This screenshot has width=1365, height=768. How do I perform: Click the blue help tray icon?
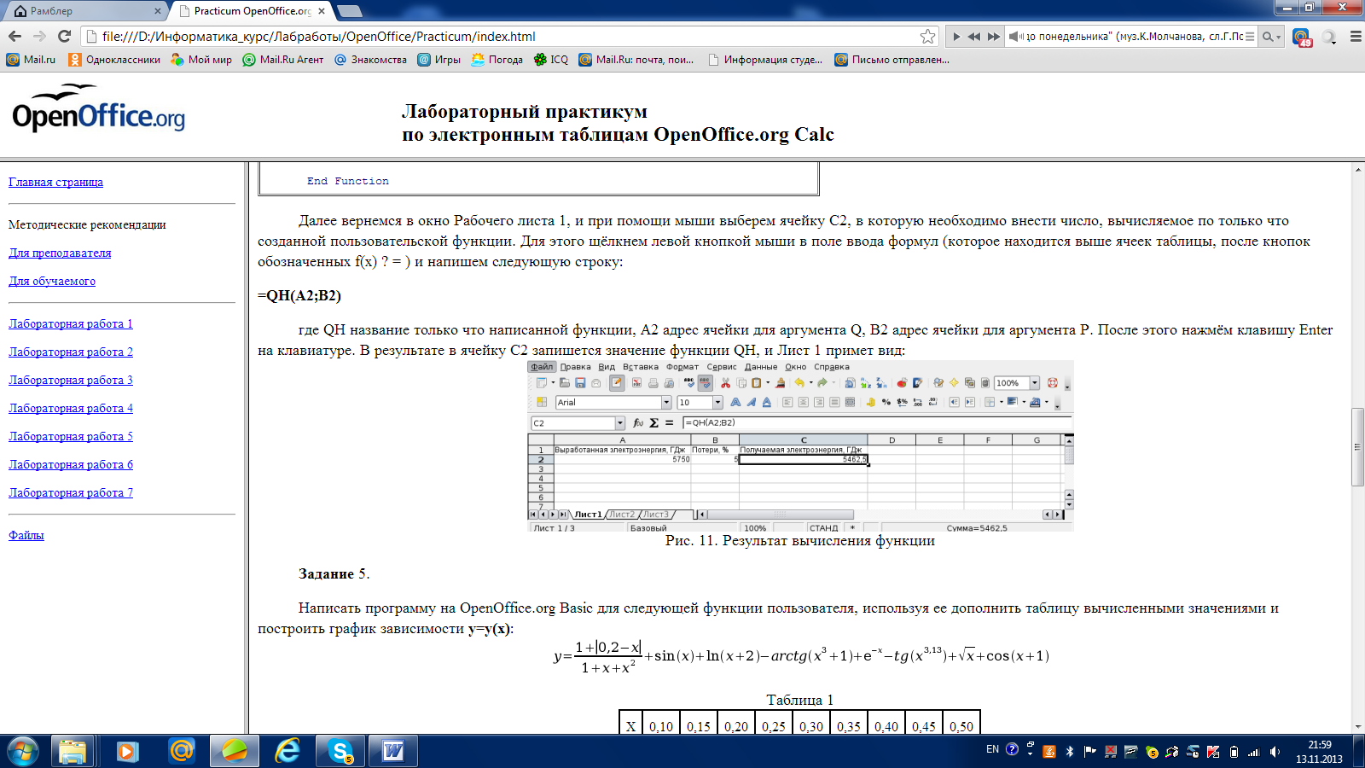pyautogui.click(x=1012, y=749)
